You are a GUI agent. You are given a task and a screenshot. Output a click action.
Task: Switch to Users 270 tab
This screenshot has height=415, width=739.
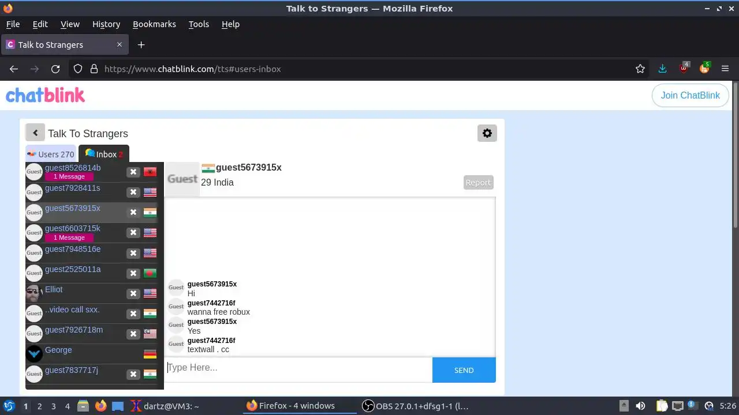coord(51,154)
